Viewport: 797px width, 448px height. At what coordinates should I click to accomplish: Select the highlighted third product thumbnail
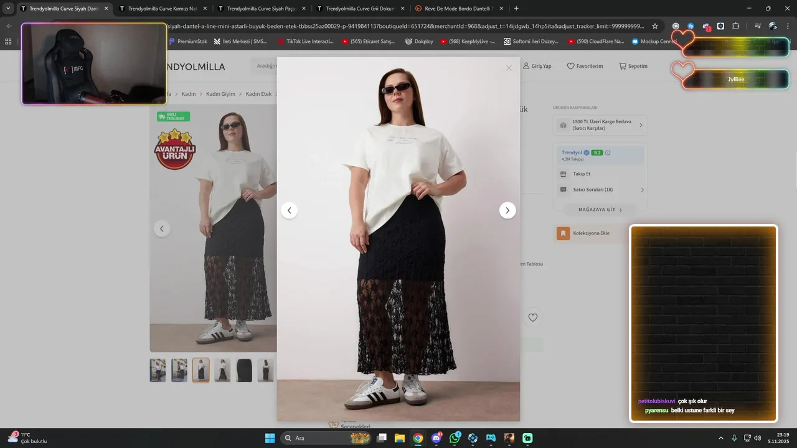(x=201, y=370)
